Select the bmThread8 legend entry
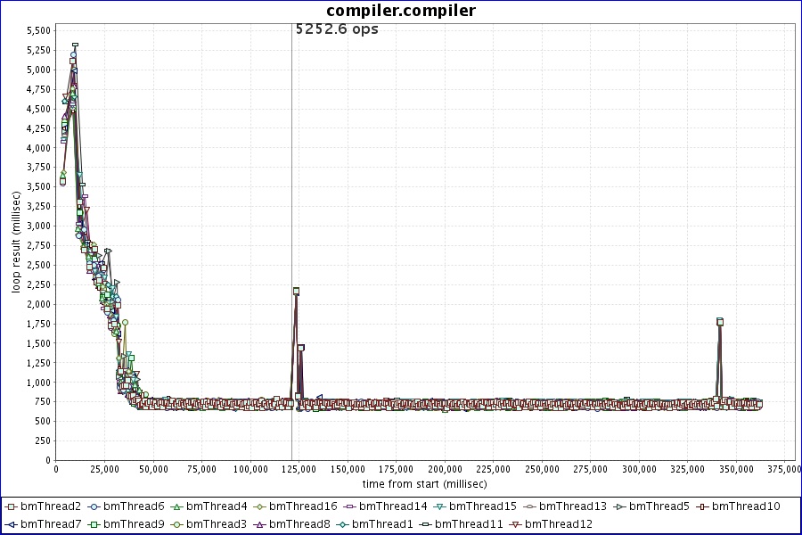This screenshot has height=535, width=802. pos(295,524)
